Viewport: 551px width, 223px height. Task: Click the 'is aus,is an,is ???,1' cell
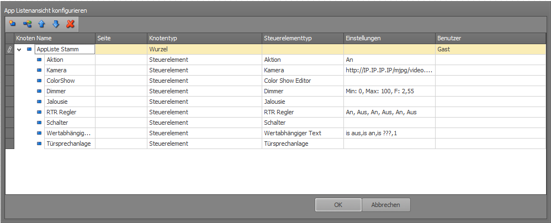pyautogui.click(x=389, y=134)
